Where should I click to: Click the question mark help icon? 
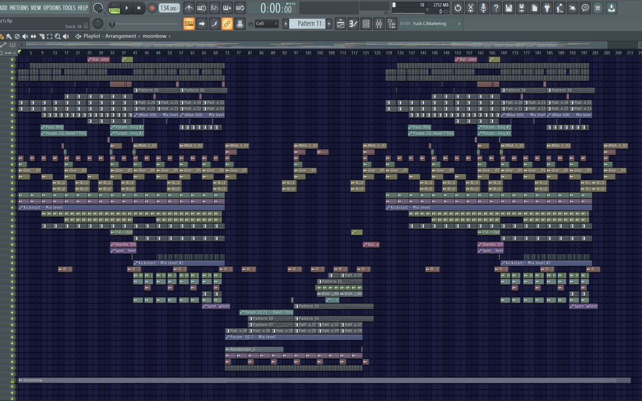(496, 8)
